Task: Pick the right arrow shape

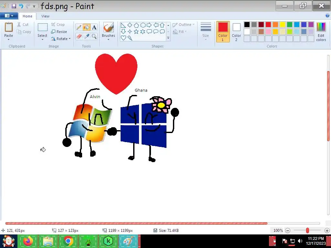Action: (149, 25)
